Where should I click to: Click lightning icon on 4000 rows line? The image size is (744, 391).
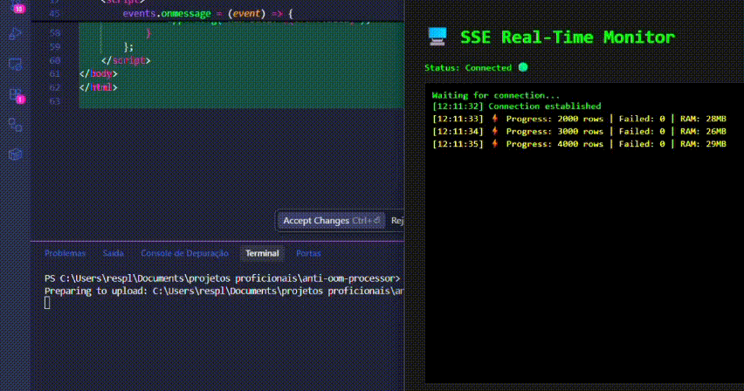coord(494,143)
